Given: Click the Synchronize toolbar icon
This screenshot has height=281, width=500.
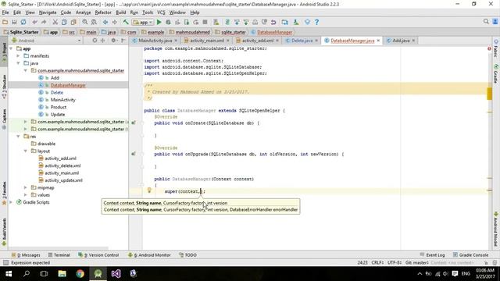Looking at the screenshot, I should click(x=23, y=22).
